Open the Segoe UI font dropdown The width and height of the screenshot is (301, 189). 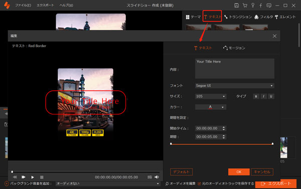(235, 86)
